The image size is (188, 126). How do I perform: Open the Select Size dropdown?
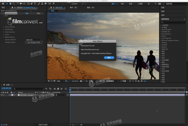click(x=34, y=40)
